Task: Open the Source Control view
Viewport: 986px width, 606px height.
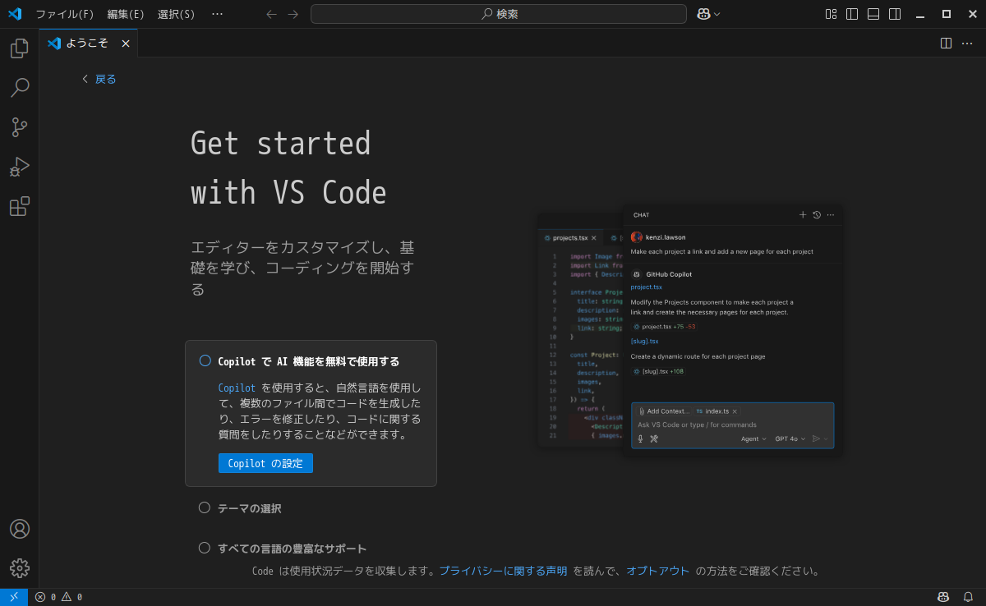Action: point(19,127)
